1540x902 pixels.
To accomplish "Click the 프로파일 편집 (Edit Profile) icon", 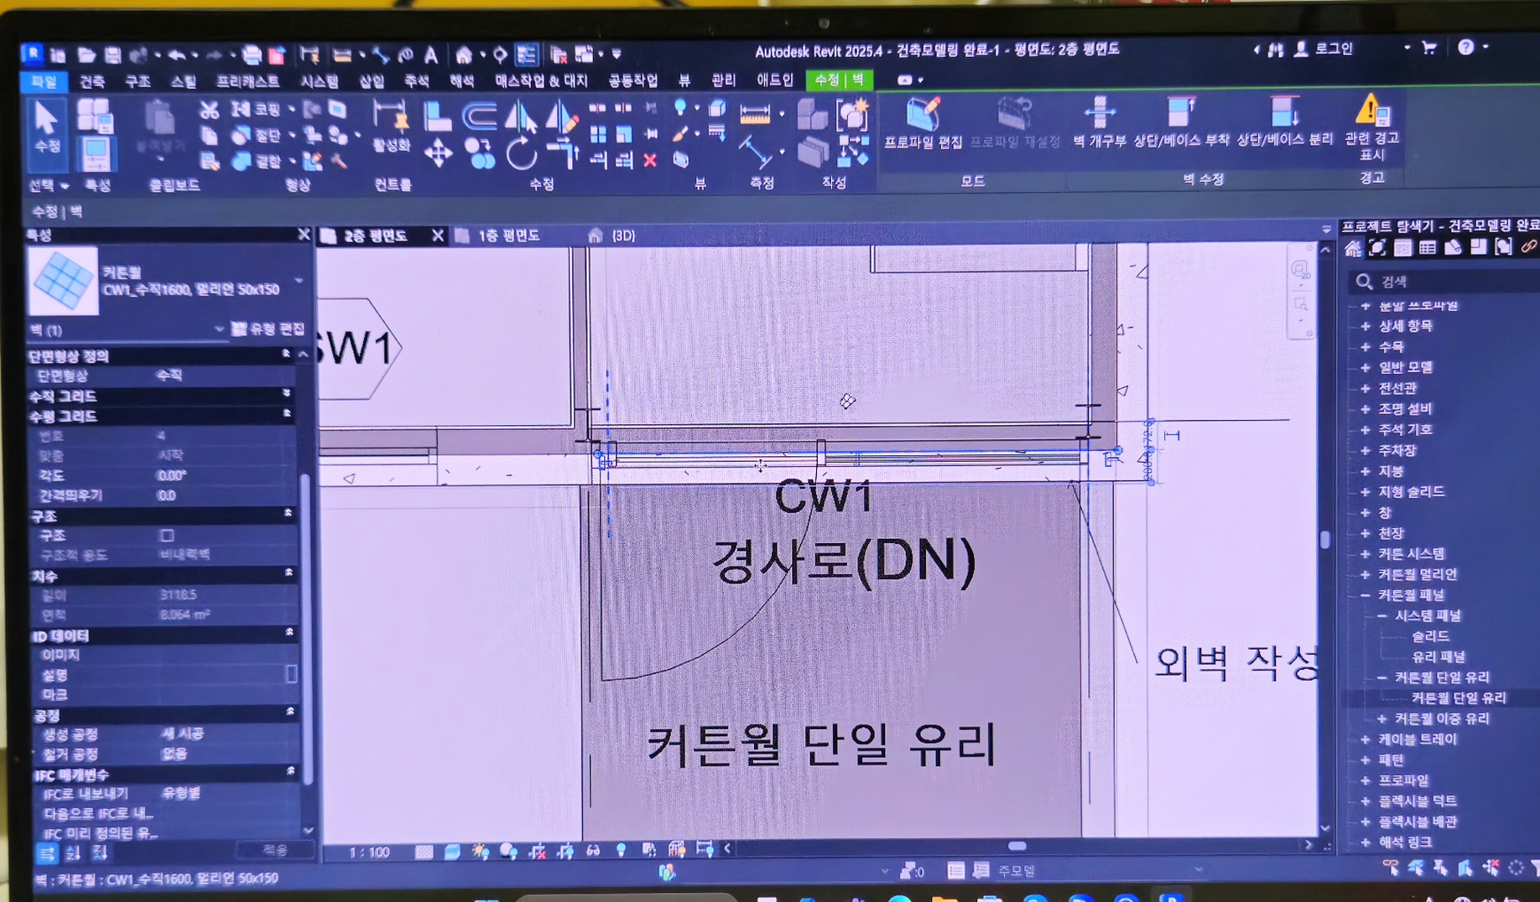I will pyautogui.click(x=923, y=116).
